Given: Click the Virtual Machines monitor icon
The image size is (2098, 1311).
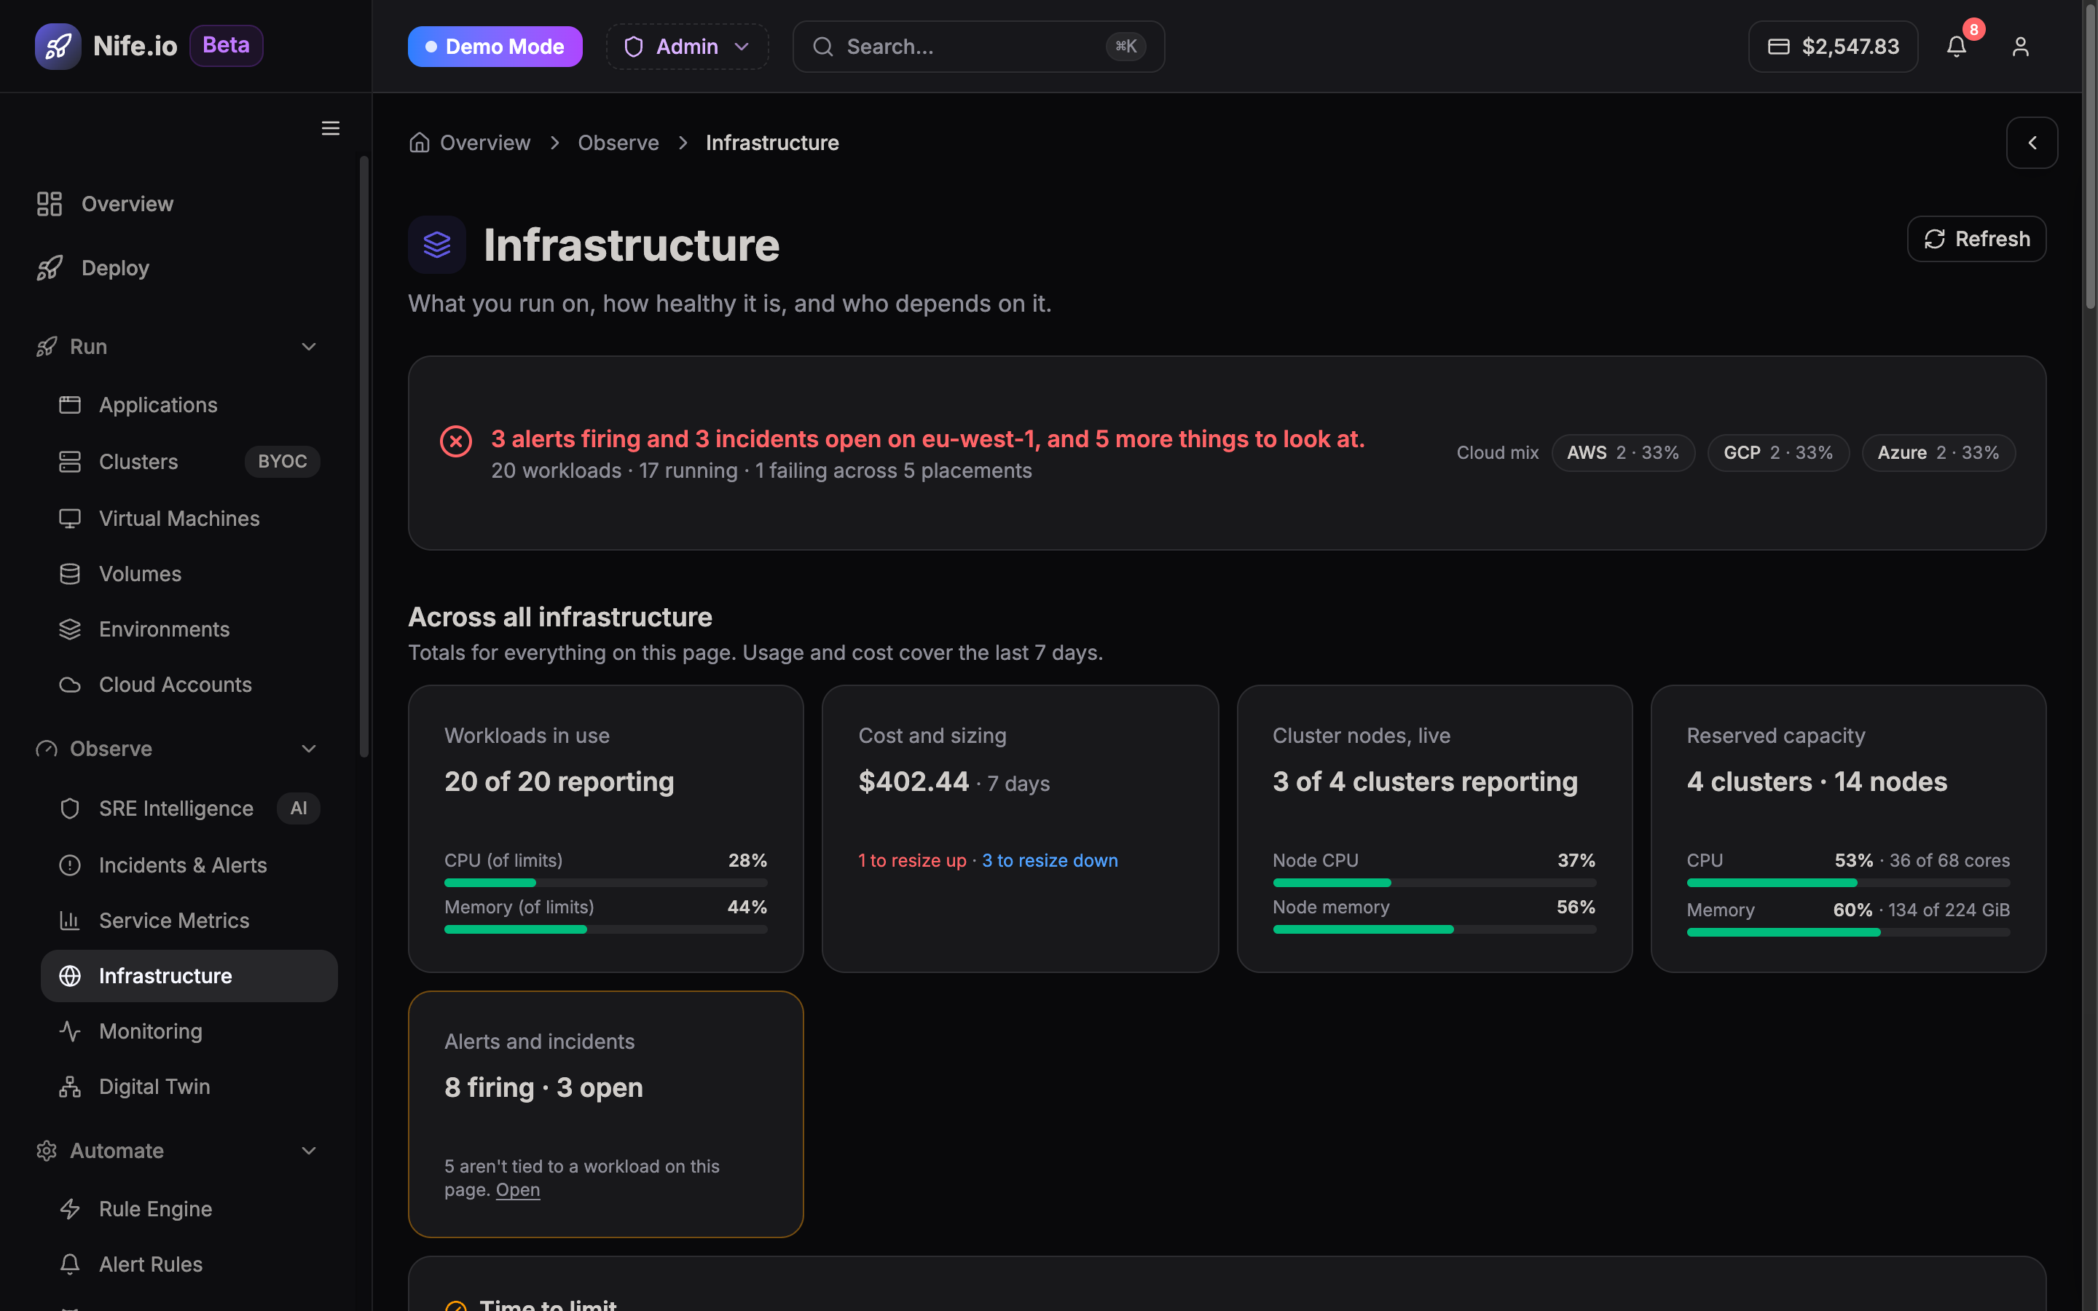Looking at the screenshot, I should click(69, 519).
